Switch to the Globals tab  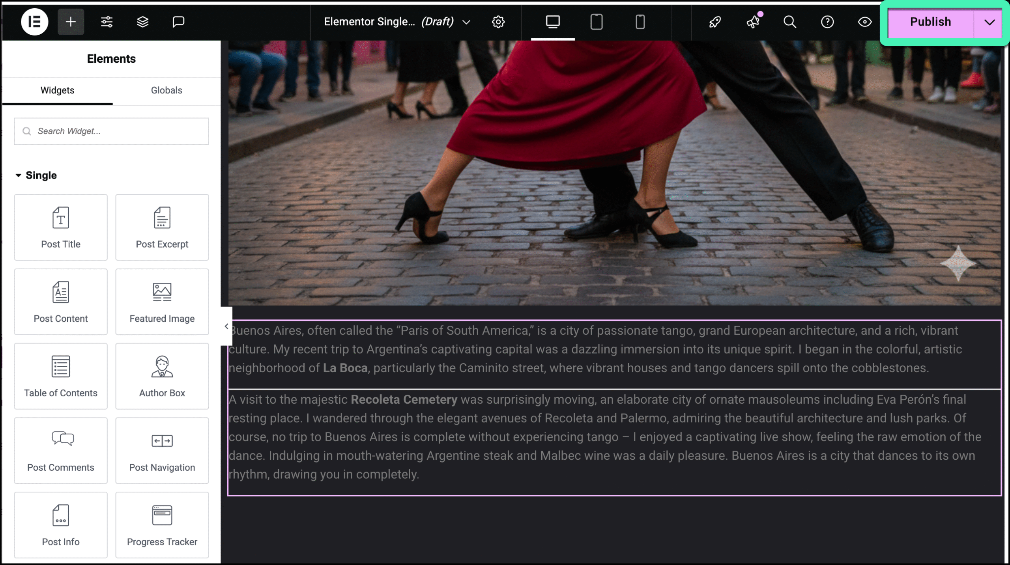pyautogui.click(x=166, y=90)
